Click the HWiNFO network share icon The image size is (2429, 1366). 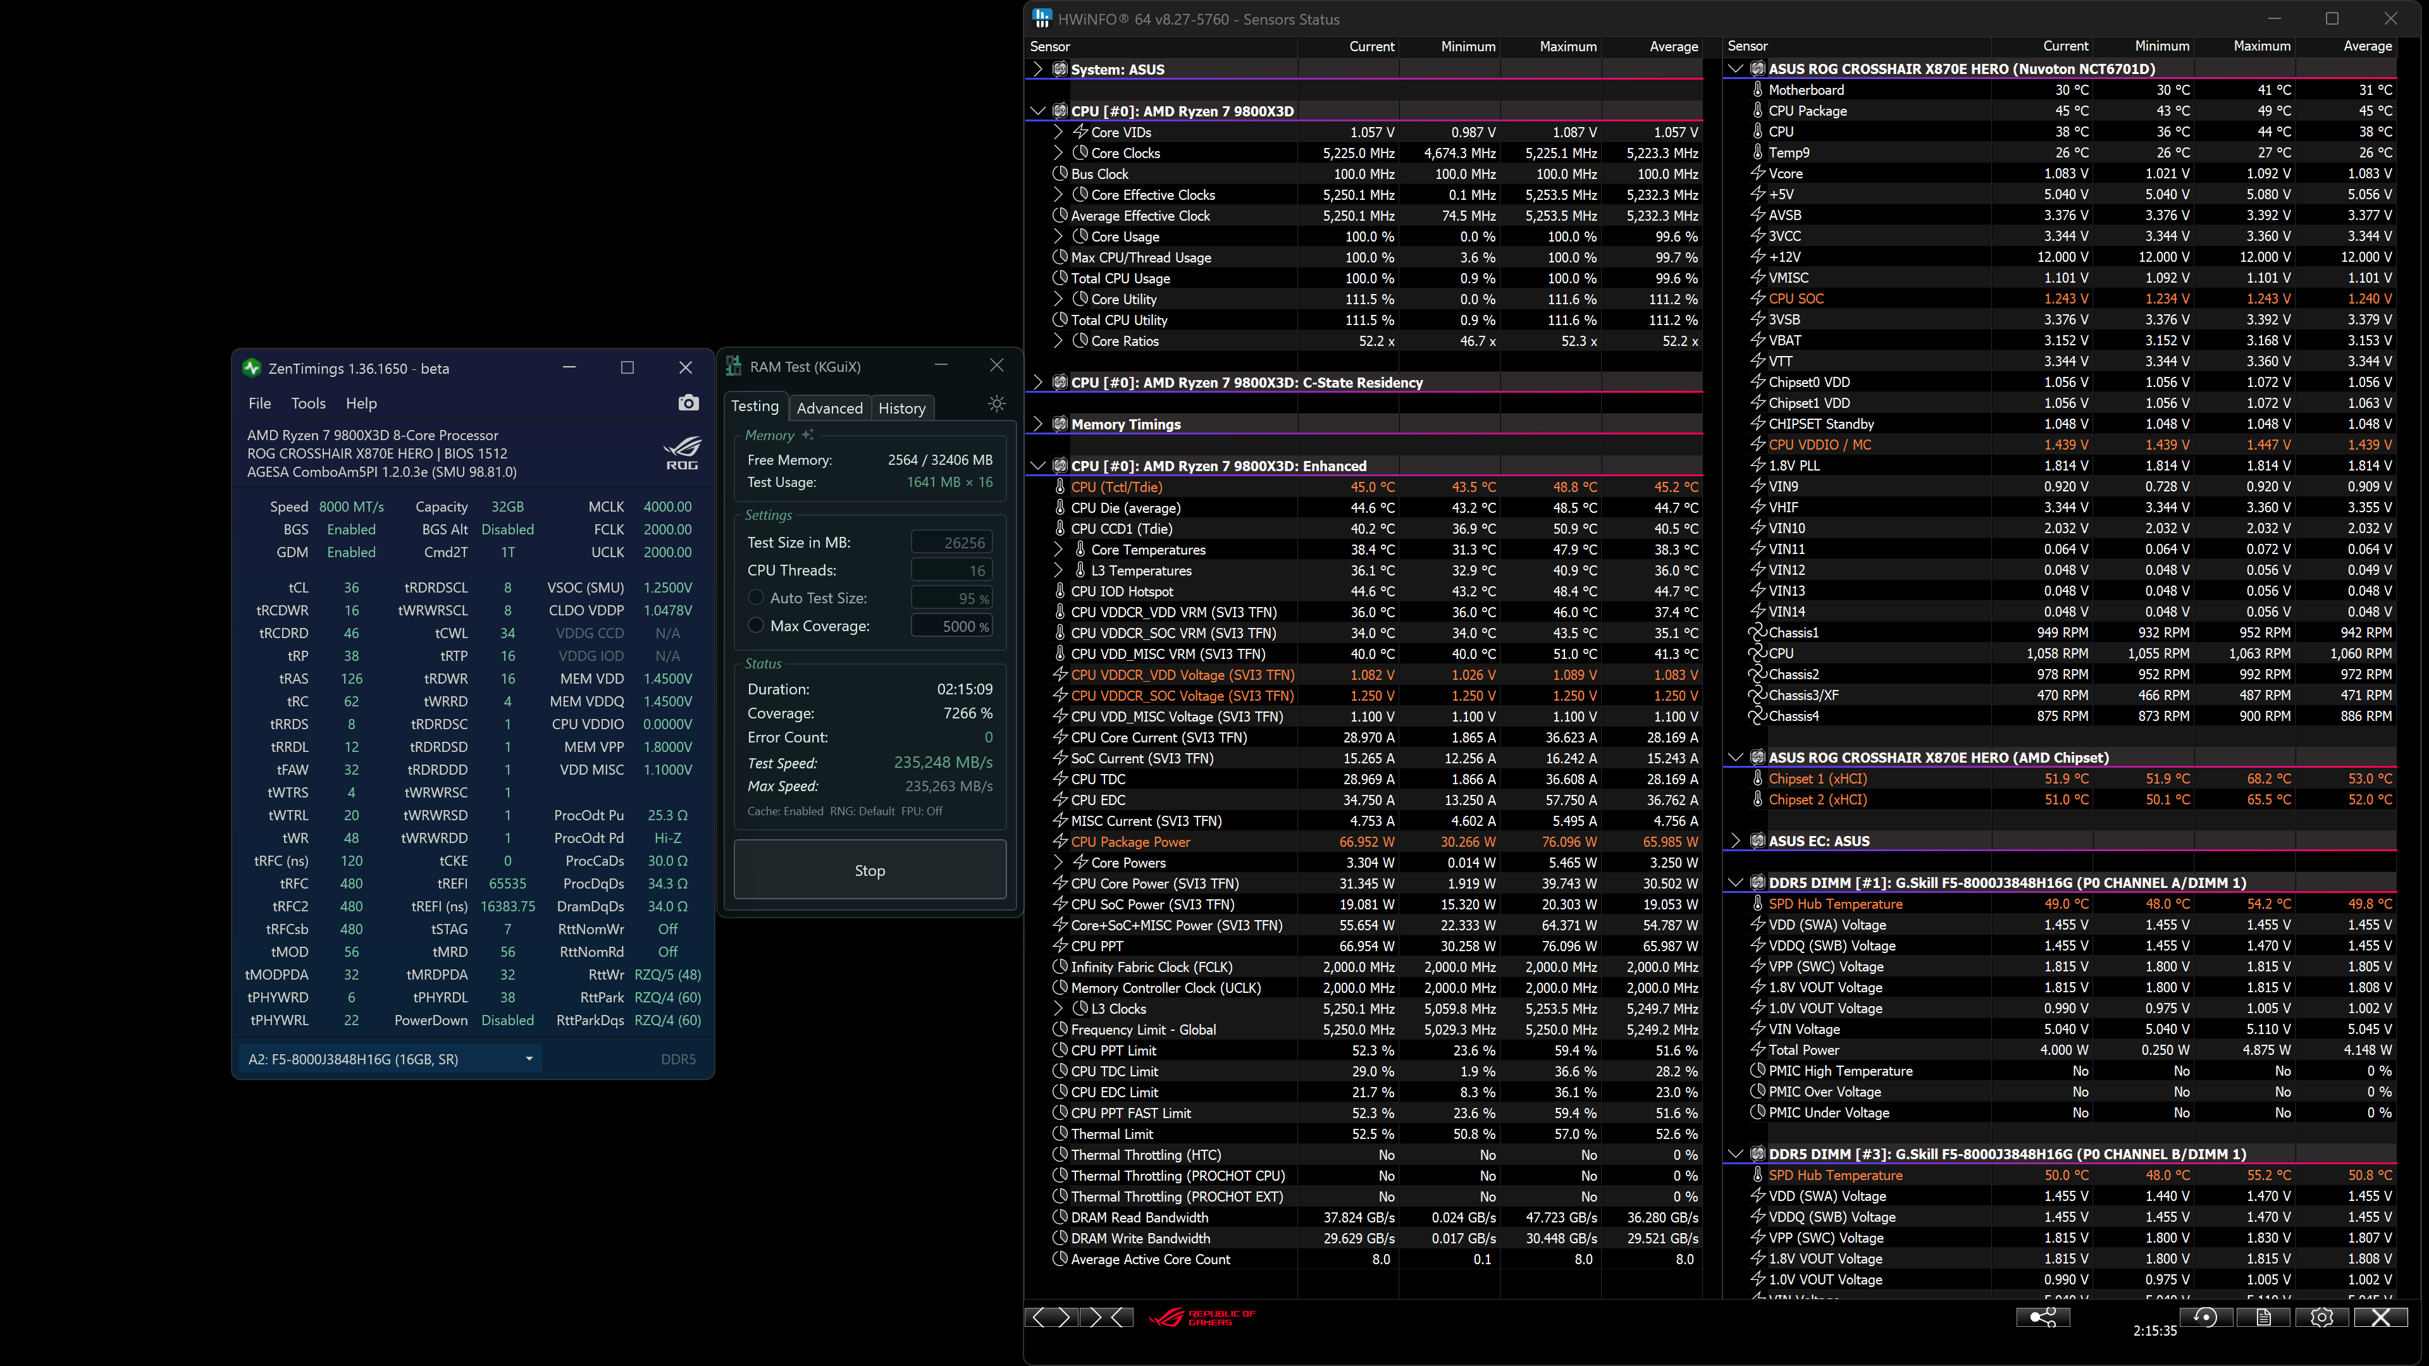tap(2043, 1317)
